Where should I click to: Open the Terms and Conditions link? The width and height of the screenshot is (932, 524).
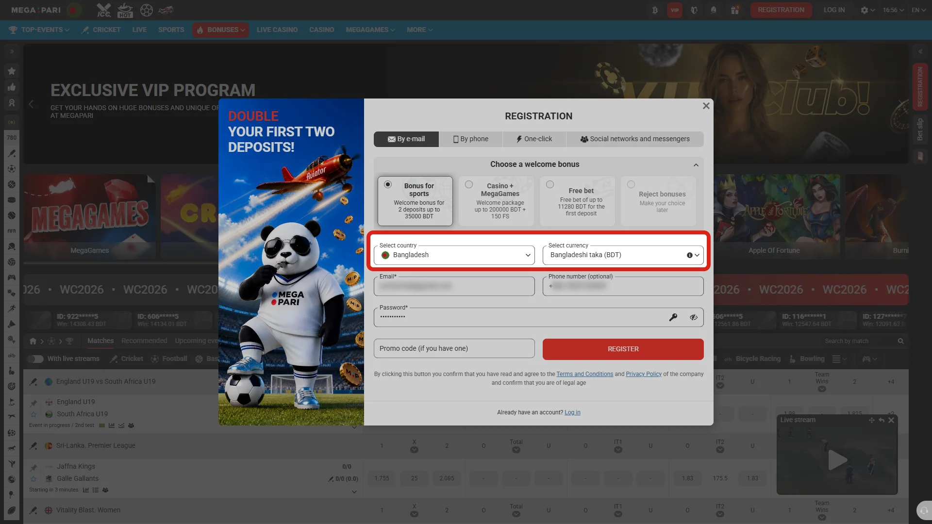coord(585,374)
